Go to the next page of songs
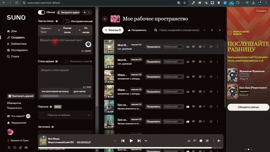Screen dimensions: 270x152 click(x=220, y=30)
